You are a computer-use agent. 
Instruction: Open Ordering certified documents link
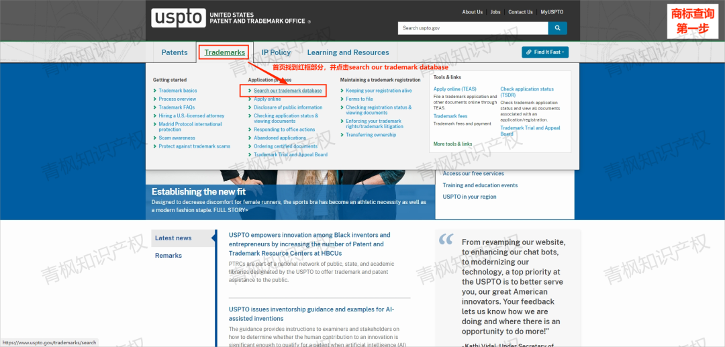[285, 146]
